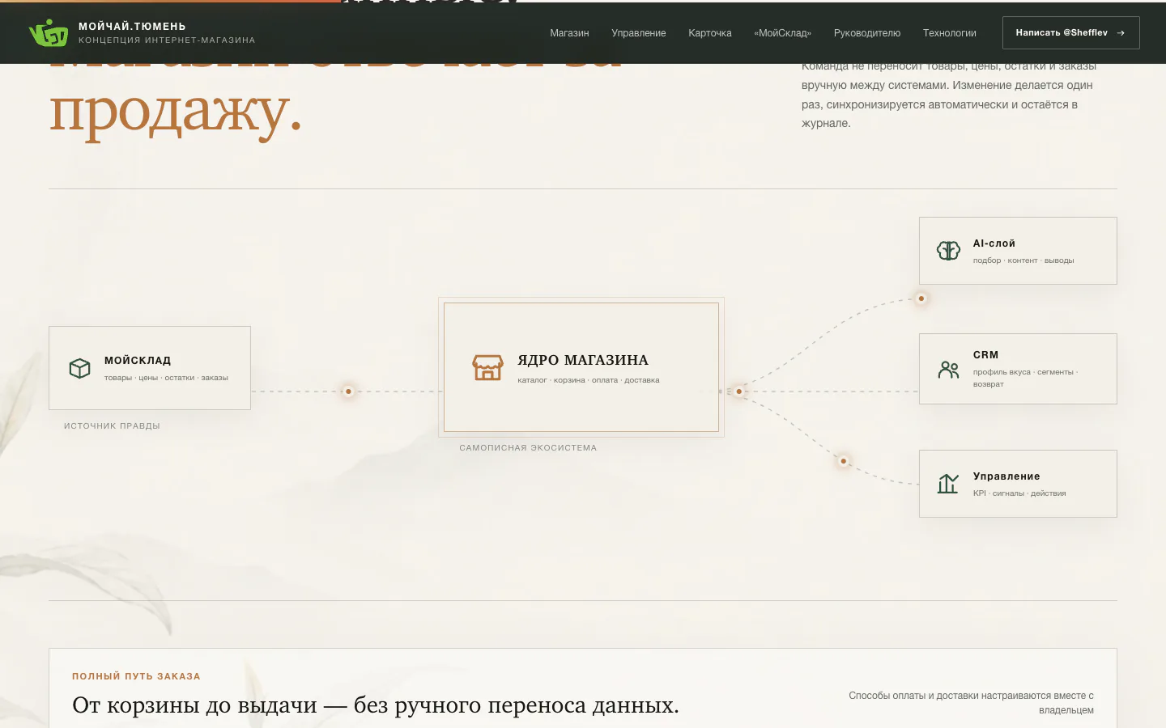Image resolution: width=1166 pixels, height=728 pixels.
Task: Click the chart icon in Управление card
Action: point(948,484)
